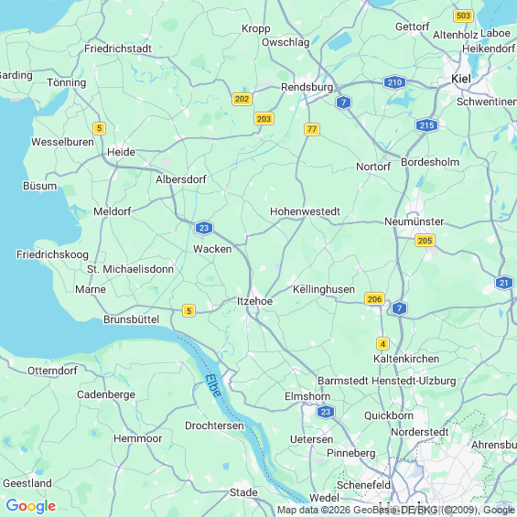This screenshot has width=517, height=517.
Task: Click the Elbe river label
Action: point(213,386)
